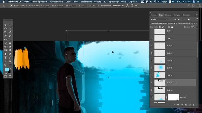Select the Rectangular Marquee tool
202x113 pixels.
point(10,25)
